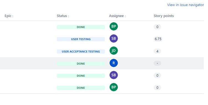Click the empty dash story points field
The image size is (208, 105).
157,63
